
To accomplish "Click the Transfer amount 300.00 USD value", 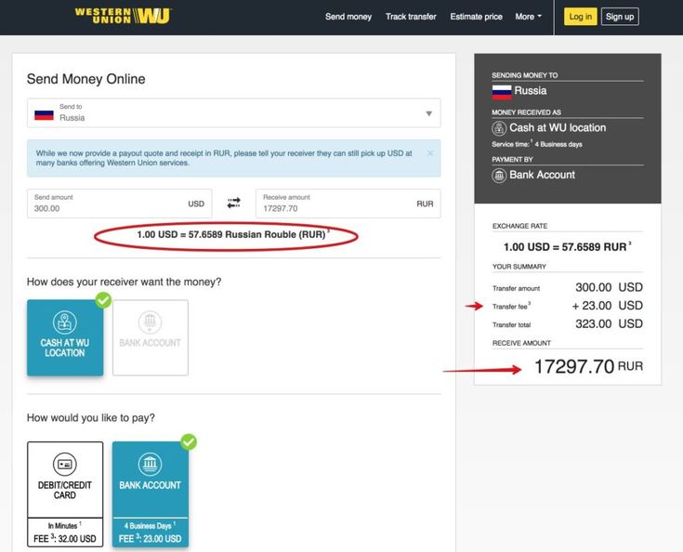I will 609,287.
